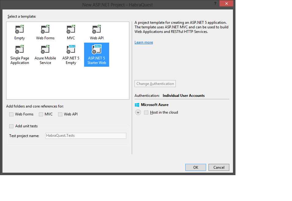Click the Select a template label
The image size is (292, 201).
click(x=22, y=16)
